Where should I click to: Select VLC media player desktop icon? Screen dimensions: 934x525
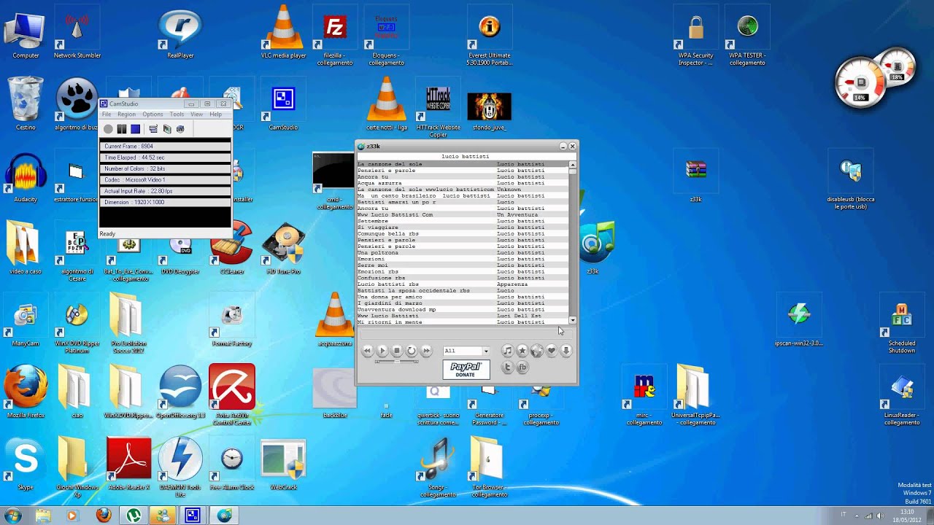tap(283, 33)
